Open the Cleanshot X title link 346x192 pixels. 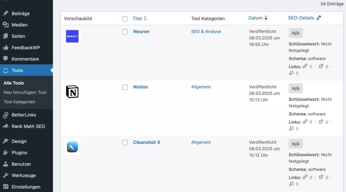coord(147,142)
